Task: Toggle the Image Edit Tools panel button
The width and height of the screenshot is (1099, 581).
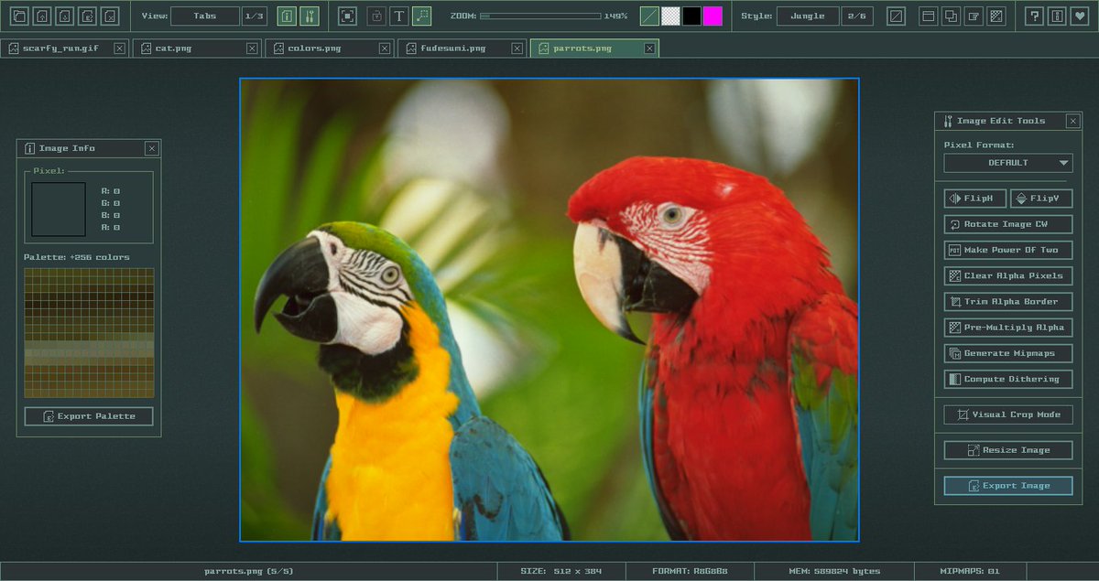Action: (x=310, y=16)
